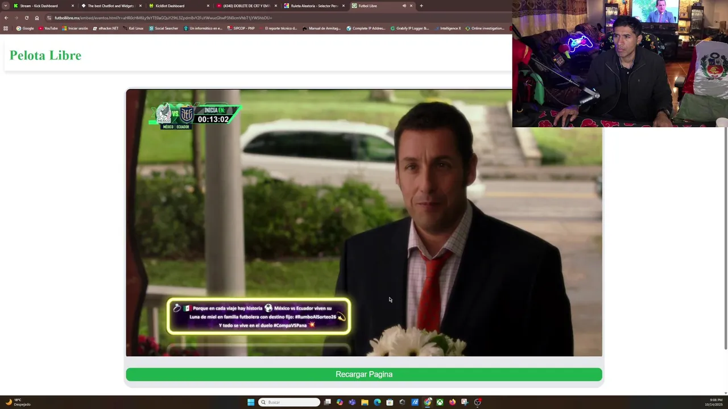Image resolution: width=728 pixels, height=409 pixels.
Task: Open the Kali Linux bookmark
Action: (133, 28)
